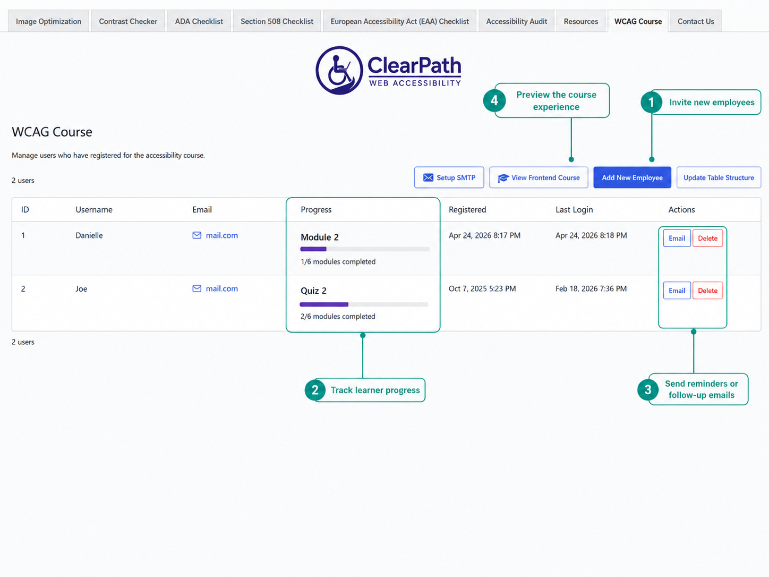Open the Resources tab

(581, 21)
